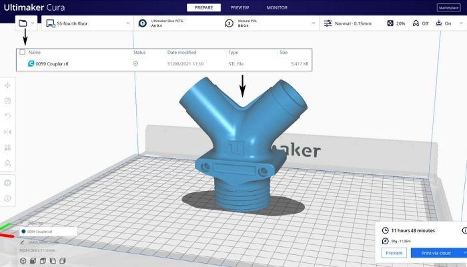
Task: Click the material usage spool icon
Action: pyautogui.click(x=386, y=241)
